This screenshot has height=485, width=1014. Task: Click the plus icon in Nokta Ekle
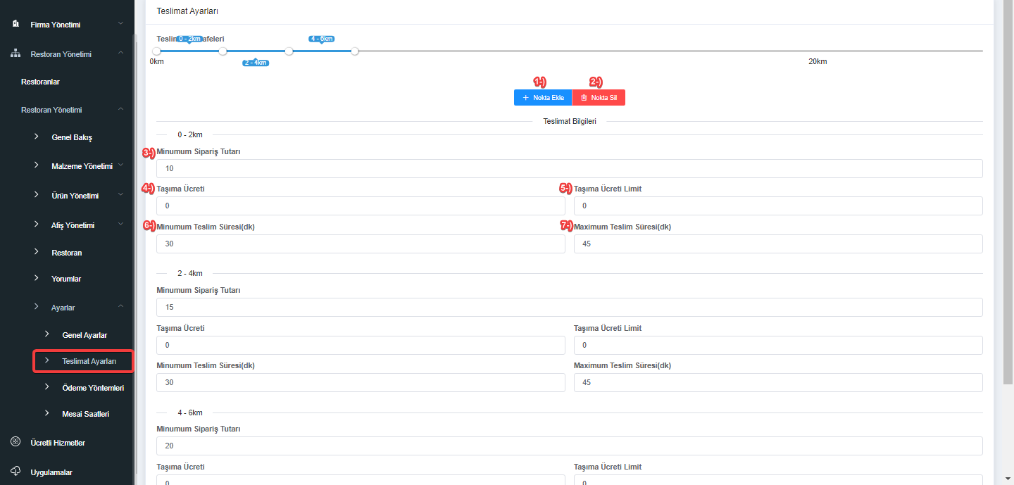coord(525,98)
